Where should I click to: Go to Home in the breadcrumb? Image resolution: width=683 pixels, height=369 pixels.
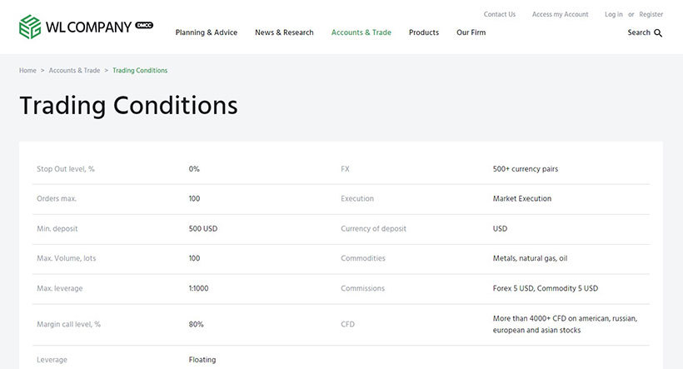coord(27,71)
